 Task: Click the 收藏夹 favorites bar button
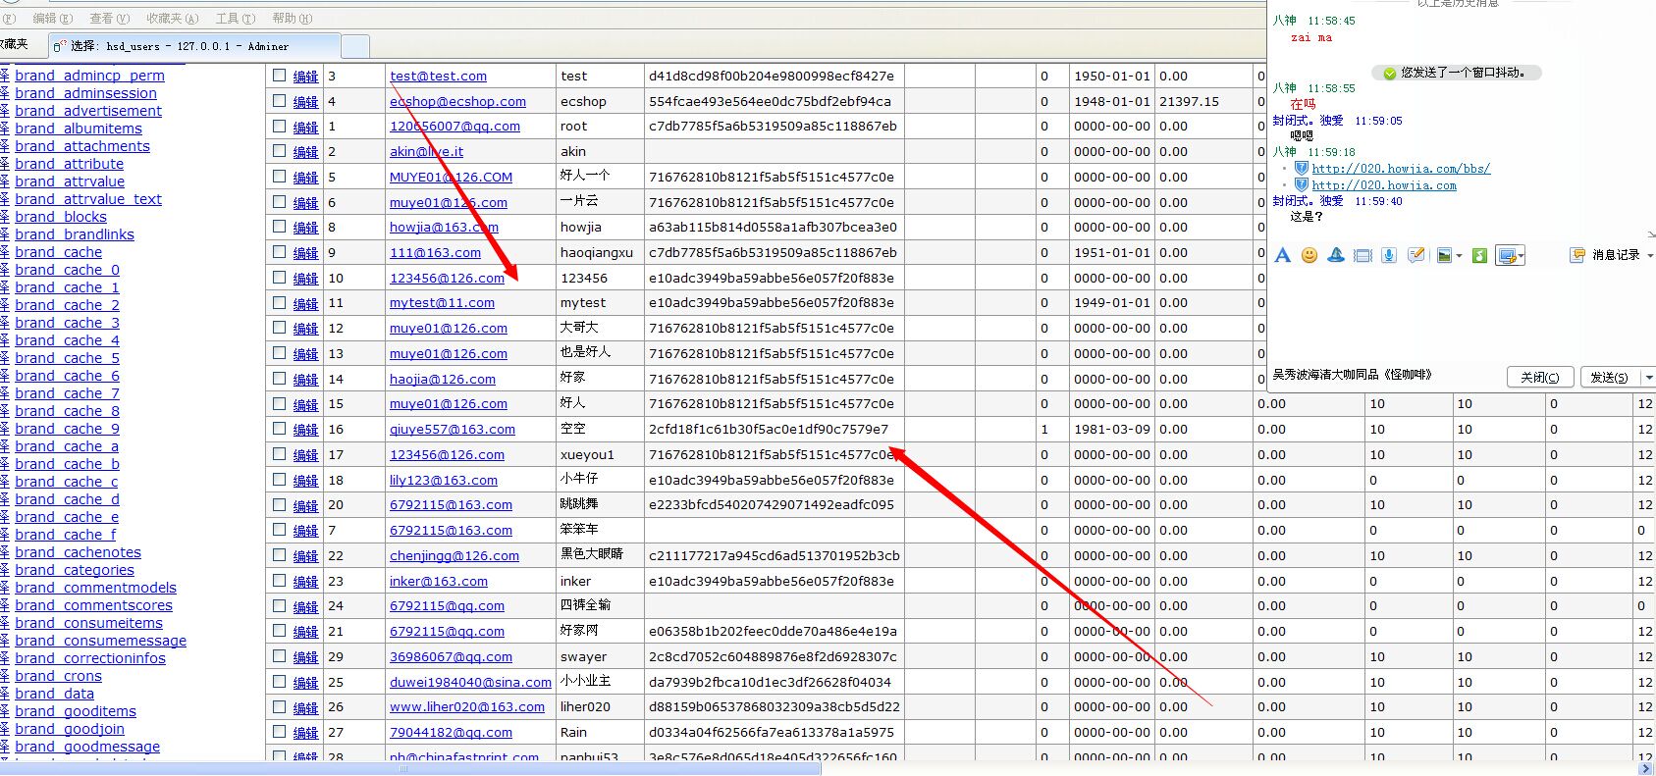pyautogui.click(x=14, y=44)
